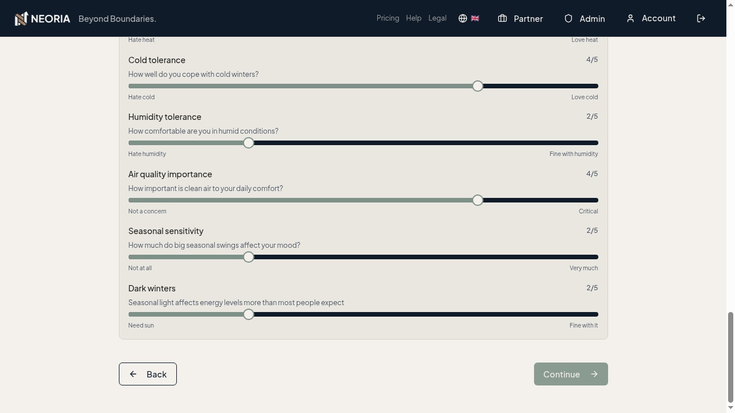Screen dimensions: 735x413
Task: Click 'How comfortable are you in humid conditions?'
Action: 203,131
